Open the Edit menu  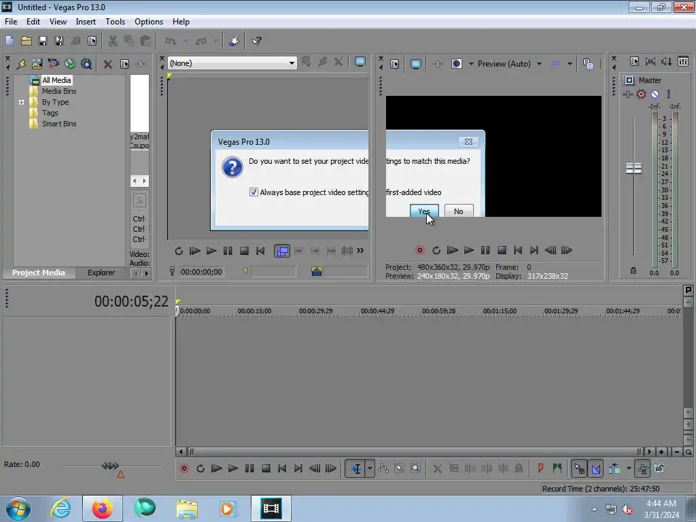[33, 22]
